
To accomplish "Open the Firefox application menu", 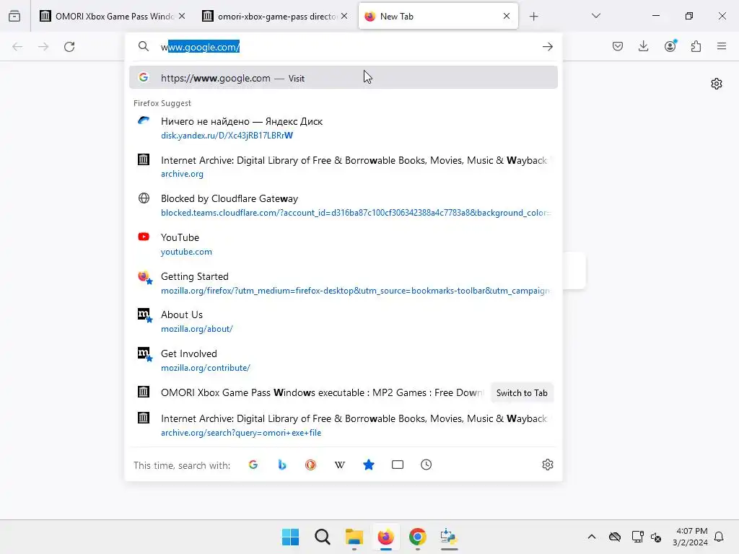I will (x=722, y=46).
